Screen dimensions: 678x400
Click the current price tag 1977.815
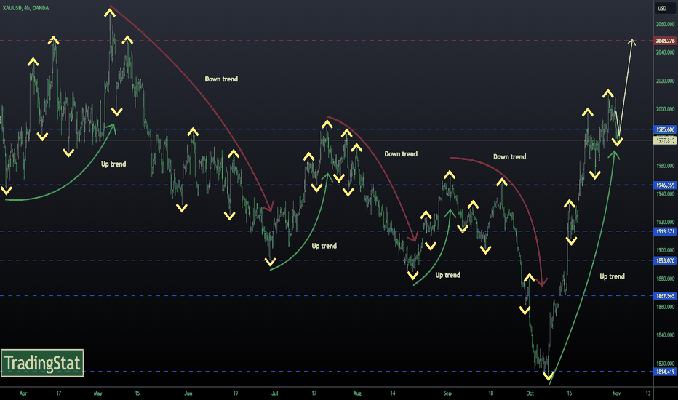click(665, 140)
